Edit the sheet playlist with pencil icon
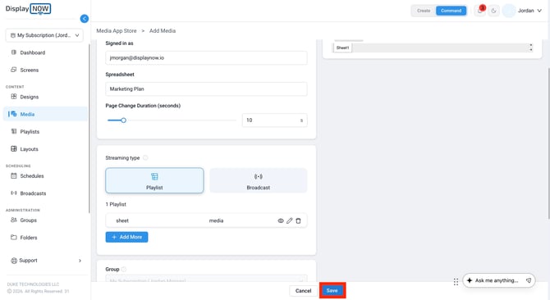Screen dimensions: 550x300 pyautogui.click(x=290, y=220)
